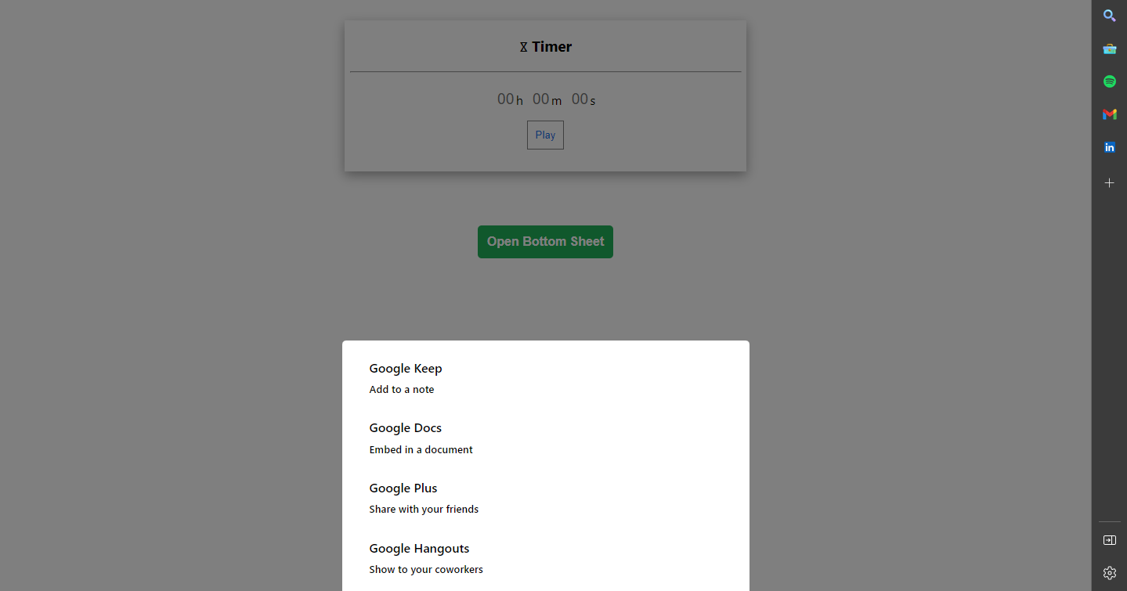The height and width of the screenshot is (591, 1127).
Task: Open Settings via the gear icon
Action: point(1109,573)
